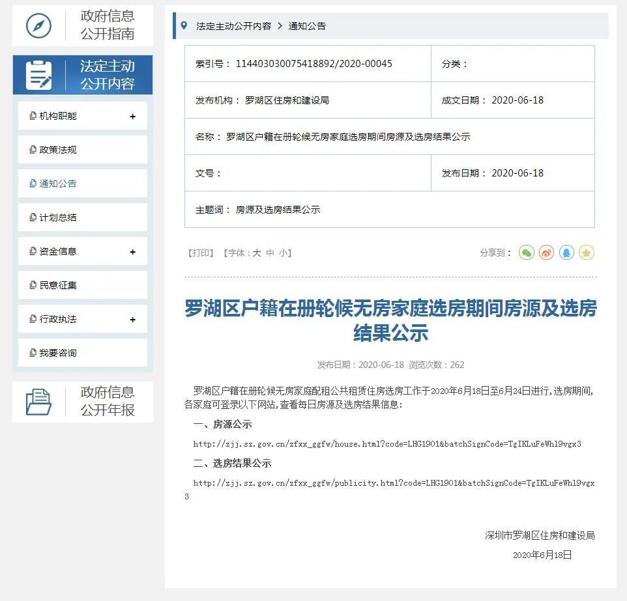Open the 房源公示 house.html URL
This screenshot has height=601, width=627.
(x=387, y=444)
